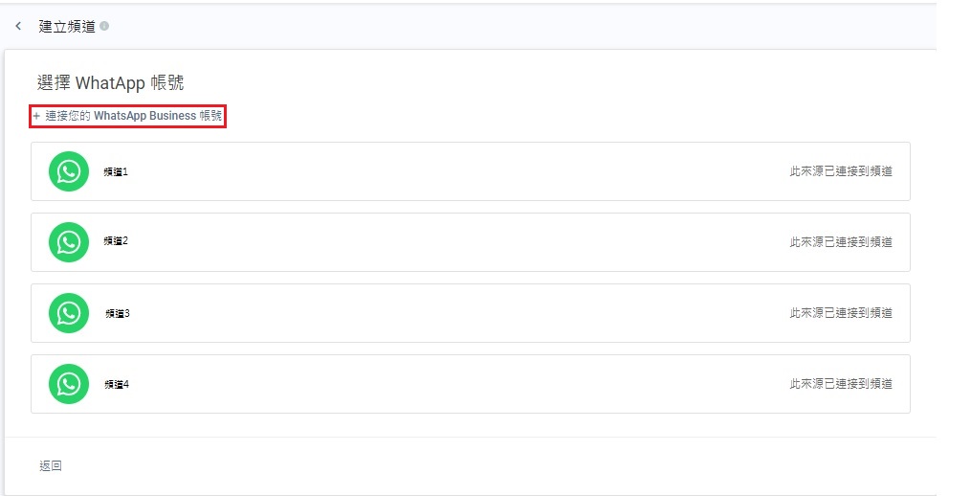Click the empty middle of the 頻道2 card
The image size is (971, 496).
tap(459, 242)
